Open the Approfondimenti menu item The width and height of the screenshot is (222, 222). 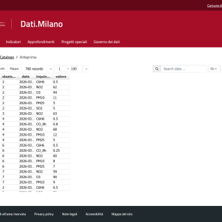(41, 42)
